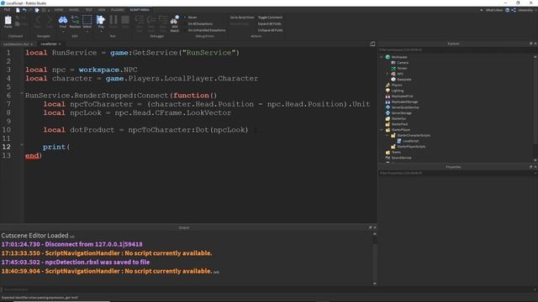The width and height of the screenshot is (538, 302).
Task: Select ReplicatedFirst in Explorer
Action: click(x=402, y=96)
